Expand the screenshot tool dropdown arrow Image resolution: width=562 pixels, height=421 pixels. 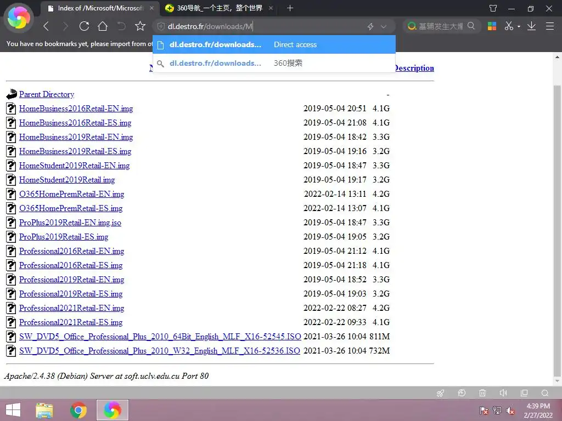click(519, 26)
